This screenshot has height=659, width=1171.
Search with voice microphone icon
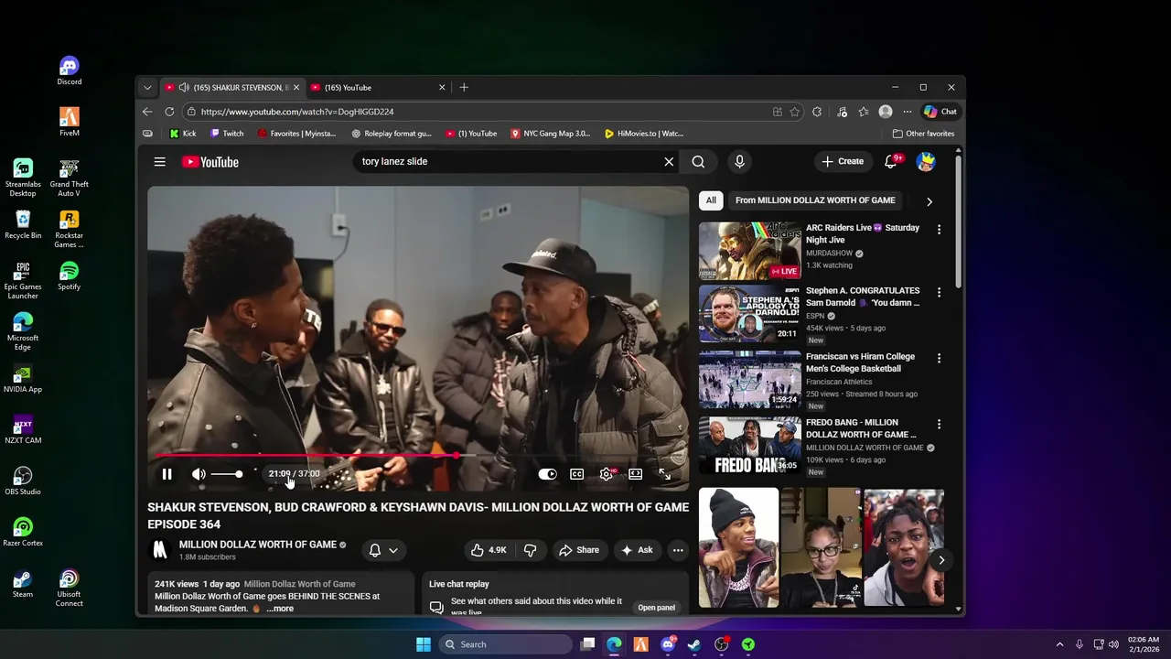pyautogui.click(x=740, y=162)
